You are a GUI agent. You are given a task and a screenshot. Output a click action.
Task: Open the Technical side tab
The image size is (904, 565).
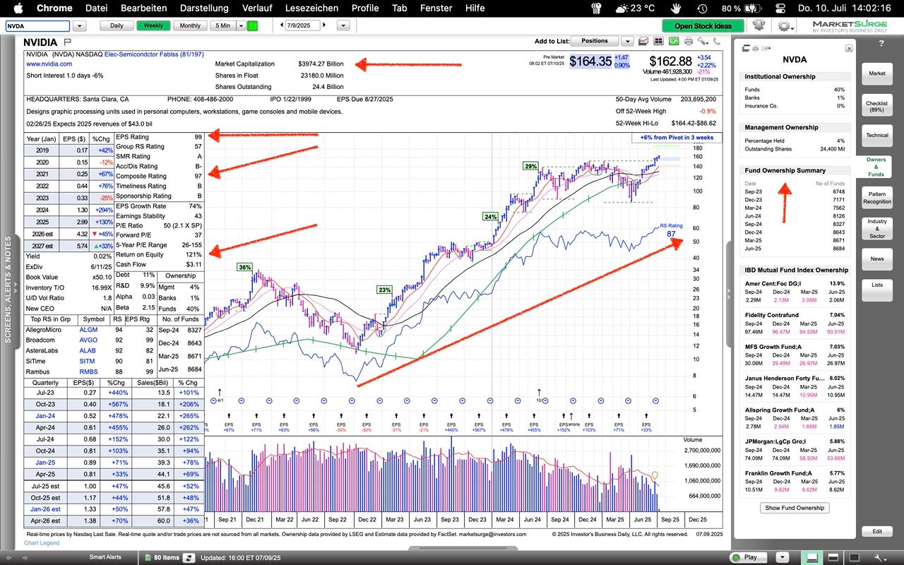pyautogui.click(x=876, y=135)
